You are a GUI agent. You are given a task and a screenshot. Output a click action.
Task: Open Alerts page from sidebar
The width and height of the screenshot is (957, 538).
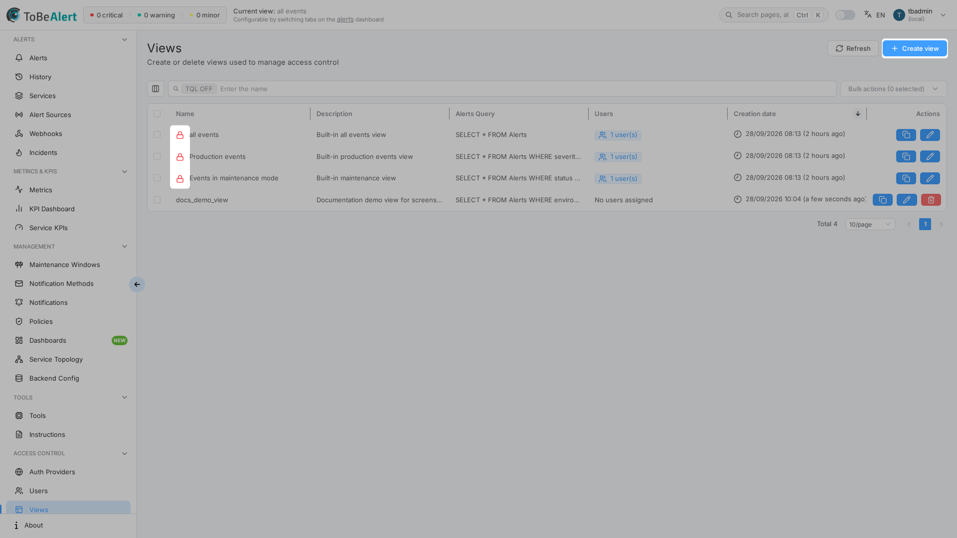coord(68,58)
